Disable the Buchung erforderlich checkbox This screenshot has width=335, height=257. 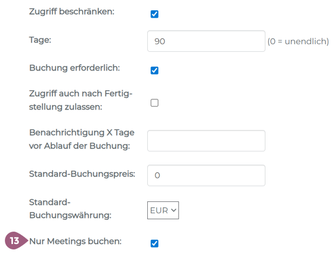154,70
